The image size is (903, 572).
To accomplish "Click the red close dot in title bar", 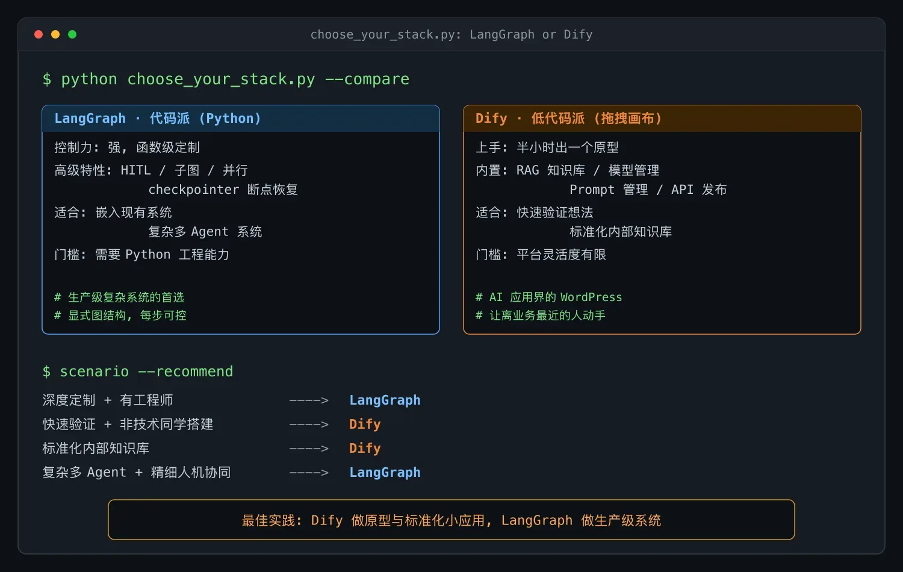I will coord(39,34).
